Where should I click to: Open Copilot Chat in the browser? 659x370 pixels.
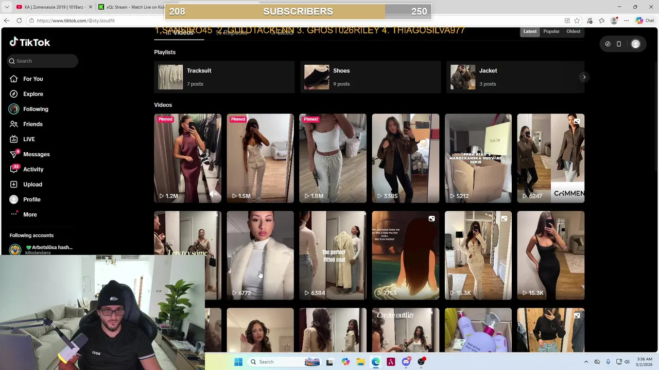click(x=645, y=21)
